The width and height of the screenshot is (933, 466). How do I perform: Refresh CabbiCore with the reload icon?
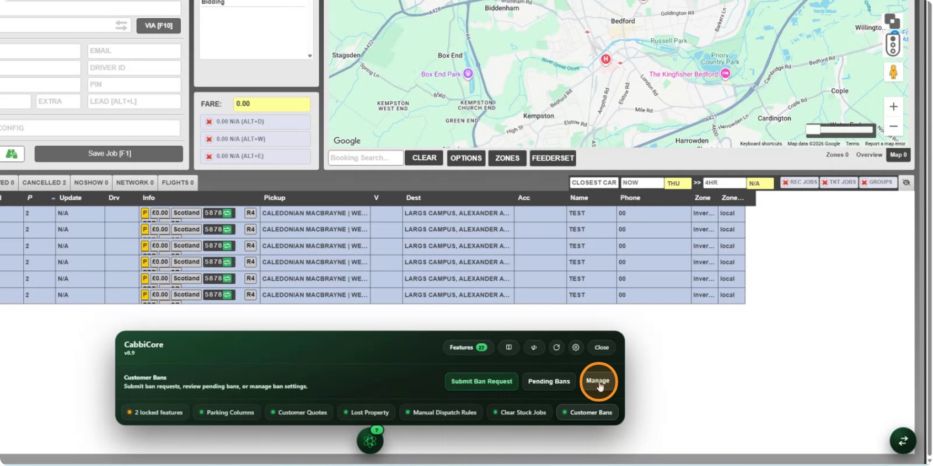(x=556, y=348)
